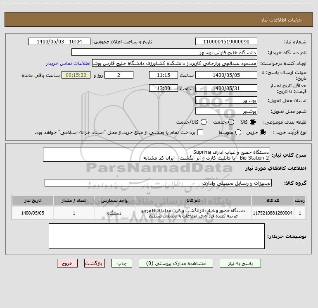
Task: Click the validity time field 13:00
Action: point(164,88)
